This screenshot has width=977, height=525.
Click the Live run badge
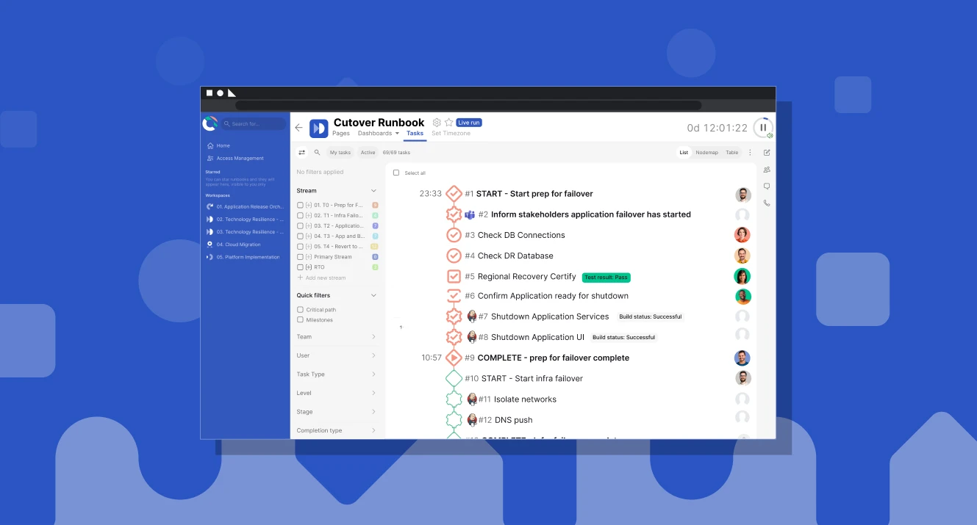[x=469, y=123]
